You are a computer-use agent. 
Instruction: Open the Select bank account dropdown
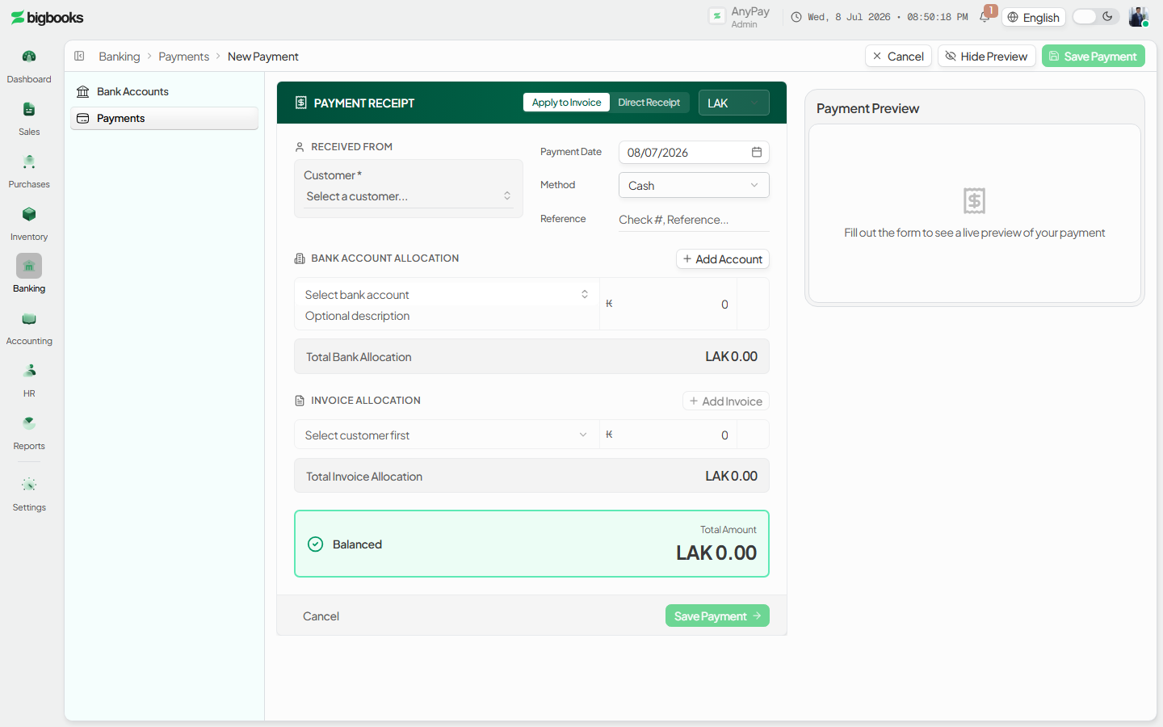[447, 295]
